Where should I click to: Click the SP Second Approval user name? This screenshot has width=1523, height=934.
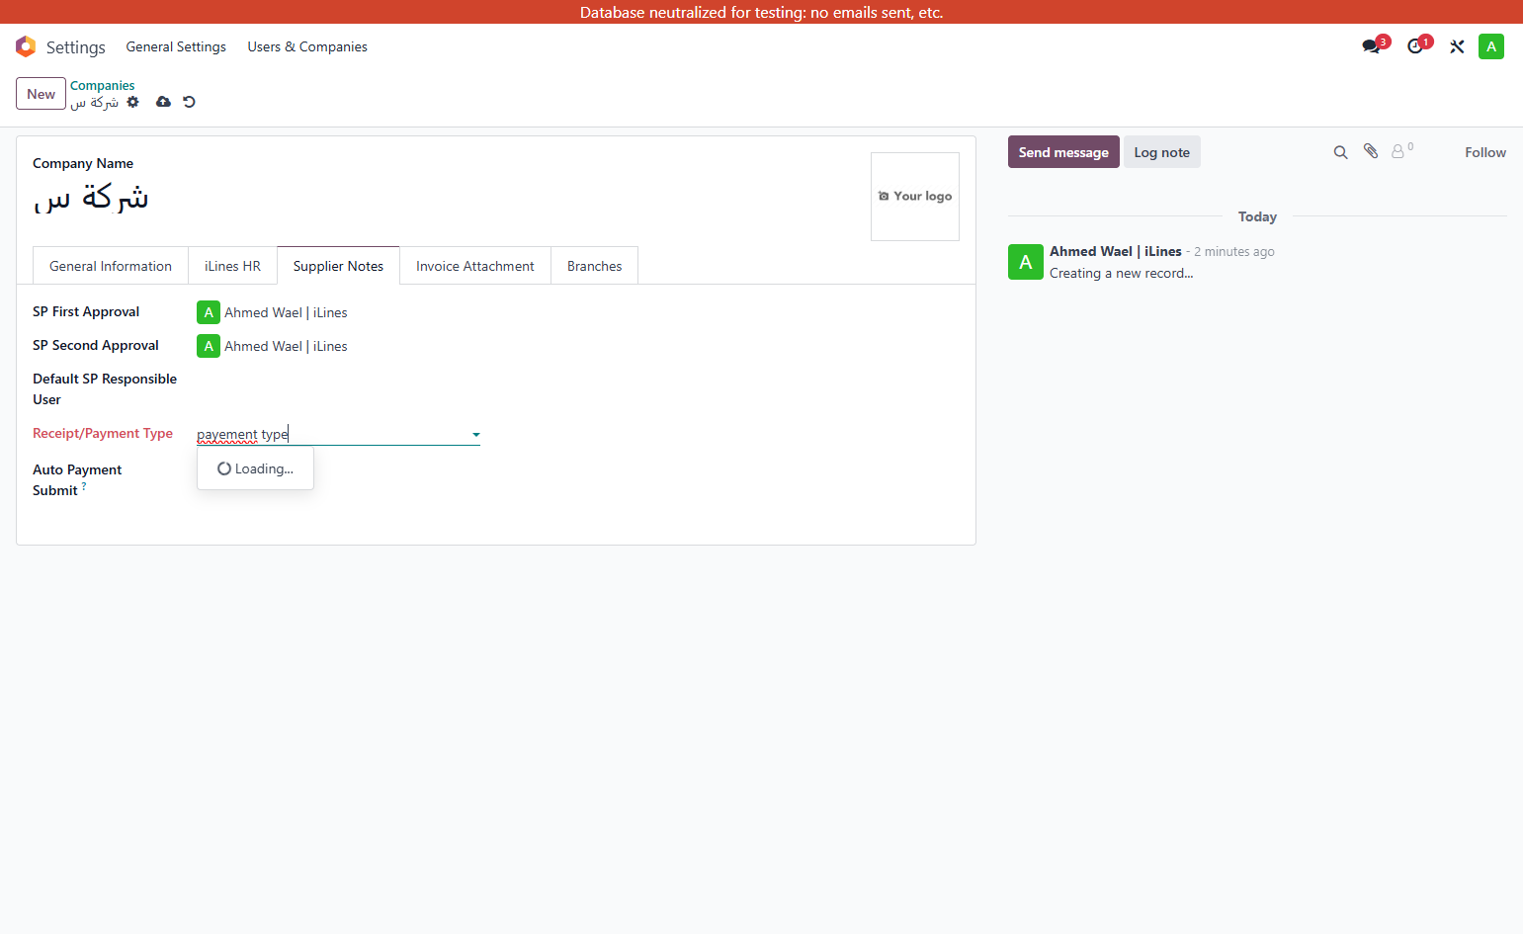click(286, 346)
